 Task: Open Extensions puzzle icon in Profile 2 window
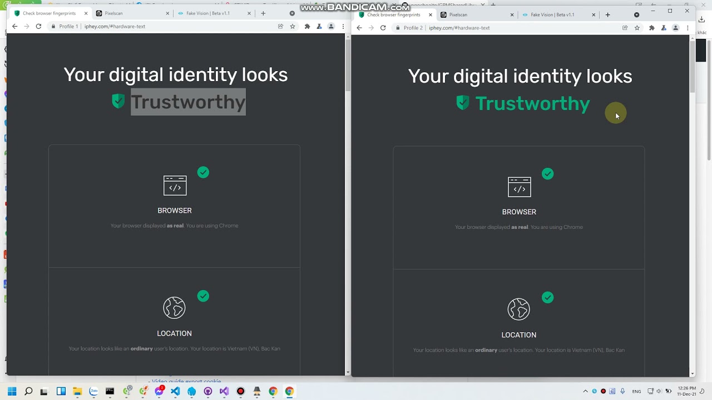[x=651, y=28]
